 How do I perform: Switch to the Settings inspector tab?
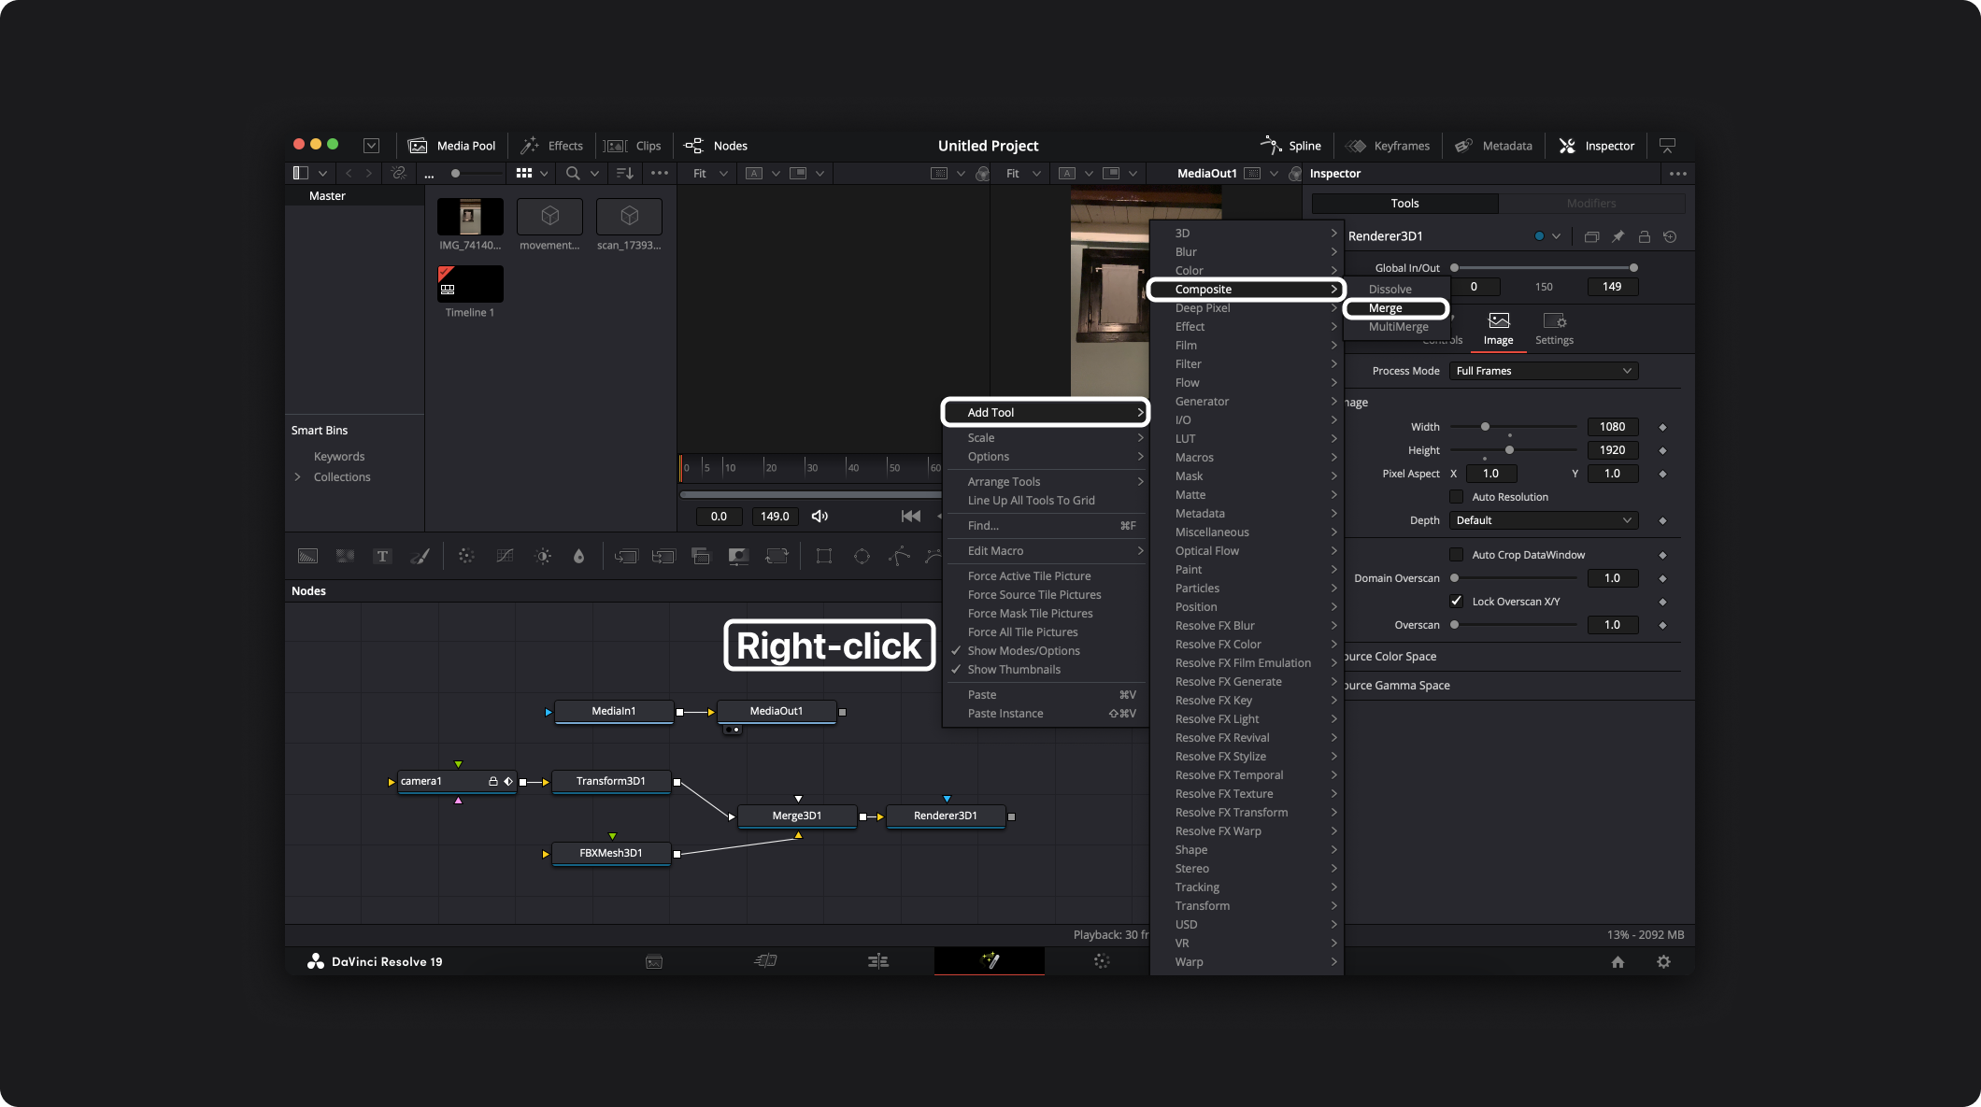tap(1554, 329)
